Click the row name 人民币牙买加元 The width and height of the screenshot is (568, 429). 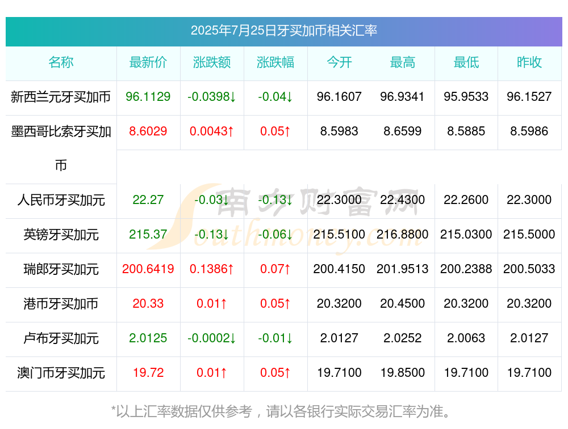61,200
